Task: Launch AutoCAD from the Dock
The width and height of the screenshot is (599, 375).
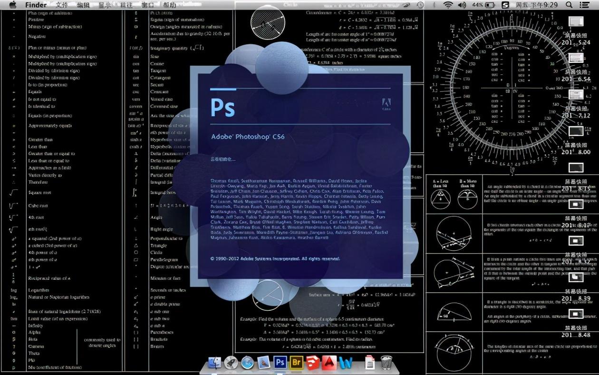Action: 329,363
